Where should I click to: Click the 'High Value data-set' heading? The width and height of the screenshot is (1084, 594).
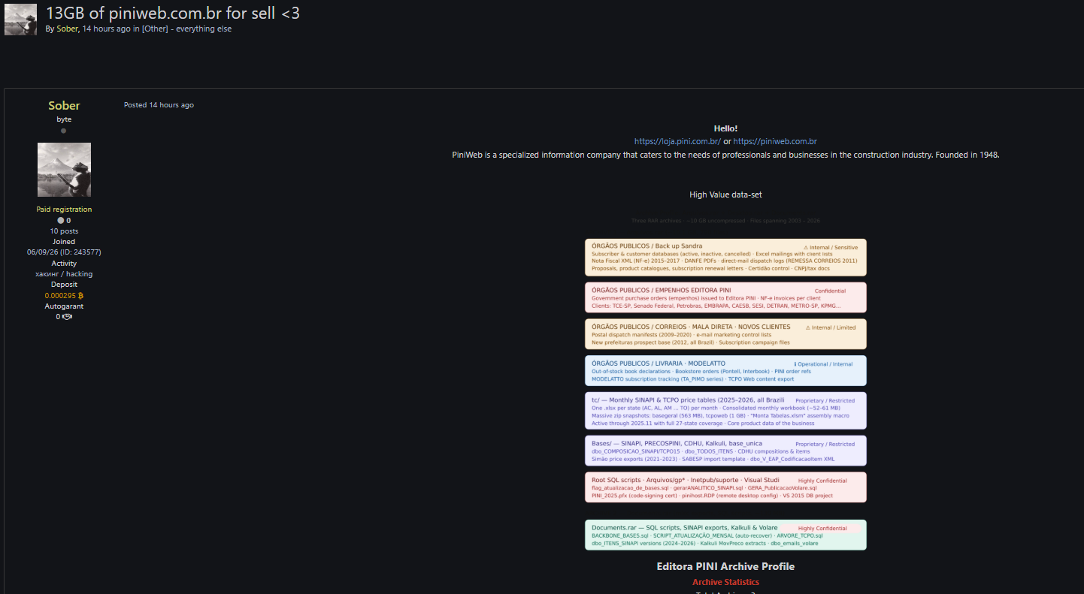(x=725, y=194)
